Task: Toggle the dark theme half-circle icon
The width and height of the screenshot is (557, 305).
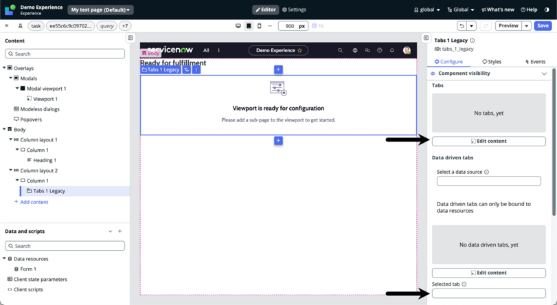Action: tap(547, 10)
